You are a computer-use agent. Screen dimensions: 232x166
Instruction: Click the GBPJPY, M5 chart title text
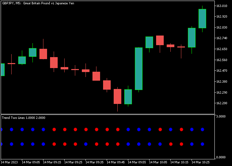pyautogui.click(x=38, y=3)
